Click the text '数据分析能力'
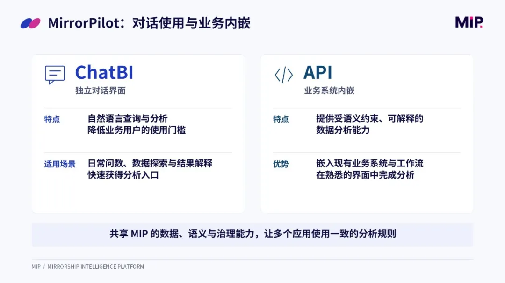Screen dimensions: 505x283 pyautogui.click(x=343, y=130)
